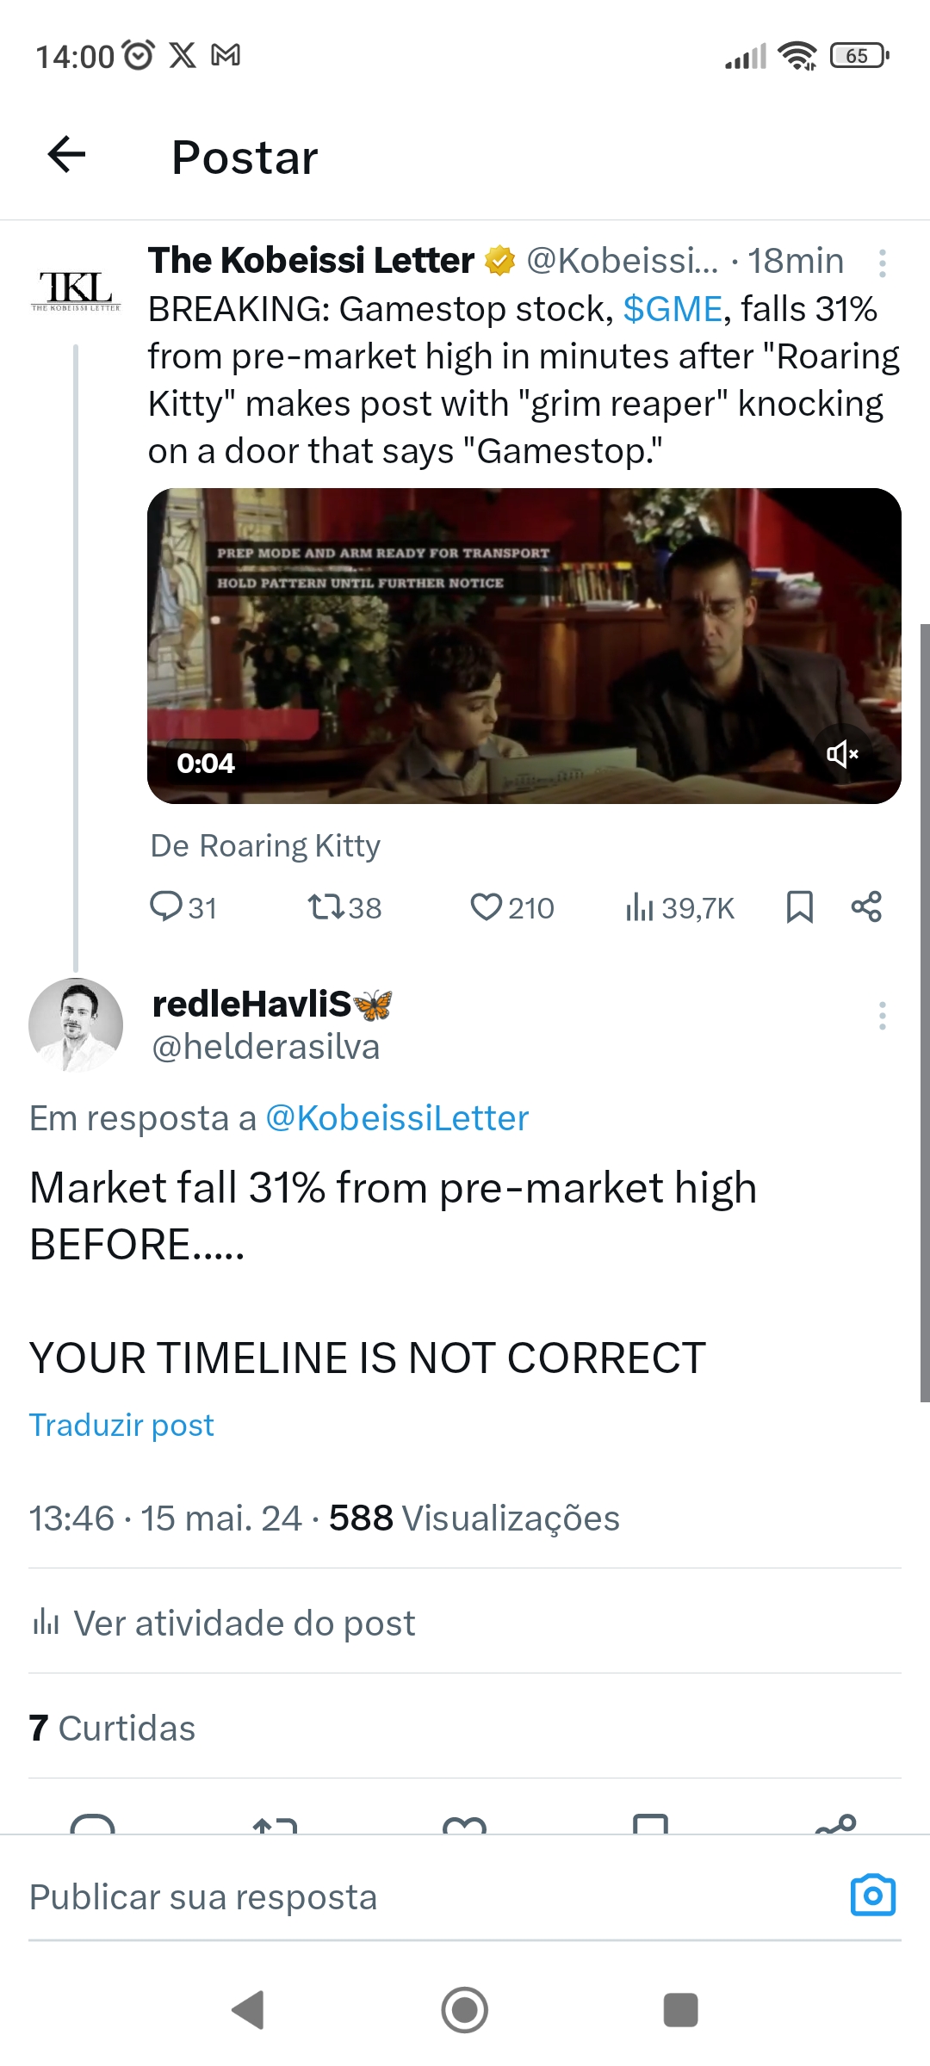The image size is (930, 2066).
Task: Play the Roaring Kitty video thumbnail
Action: click(524, 646)
